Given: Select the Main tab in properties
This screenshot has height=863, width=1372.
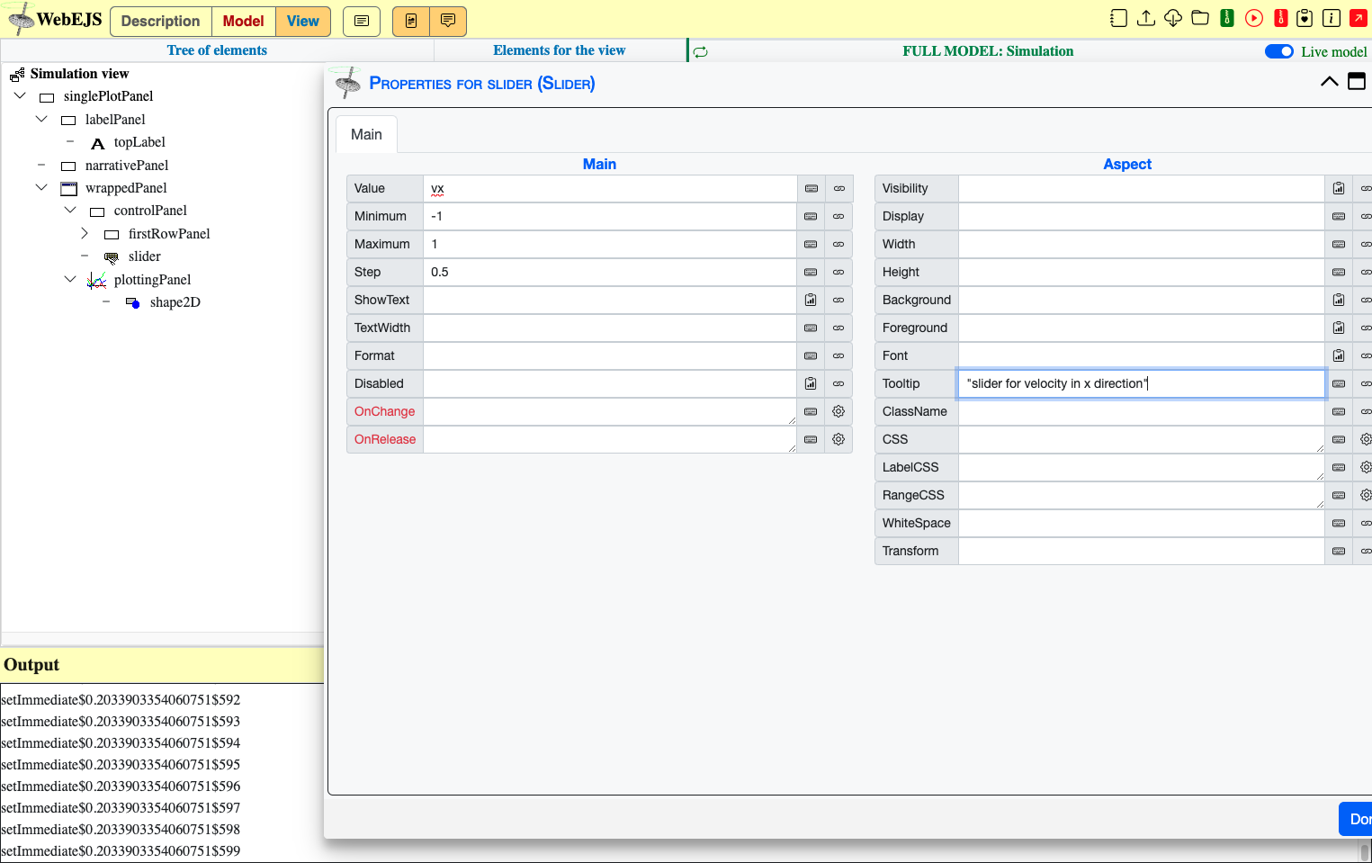Looking at the screenshot, I should (366, 134).
